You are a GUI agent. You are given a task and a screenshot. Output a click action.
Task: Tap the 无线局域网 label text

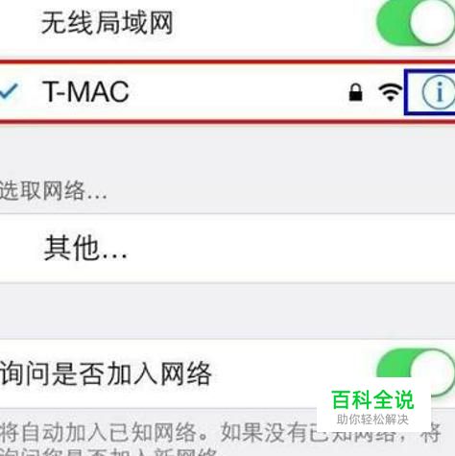[x=108, y=22]
